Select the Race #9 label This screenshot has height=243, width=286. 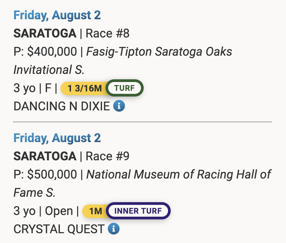tap(108, 156)
